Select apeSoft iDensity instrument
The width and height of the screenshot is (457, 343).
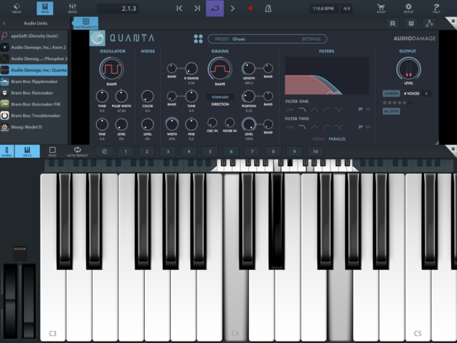[33, 36]
